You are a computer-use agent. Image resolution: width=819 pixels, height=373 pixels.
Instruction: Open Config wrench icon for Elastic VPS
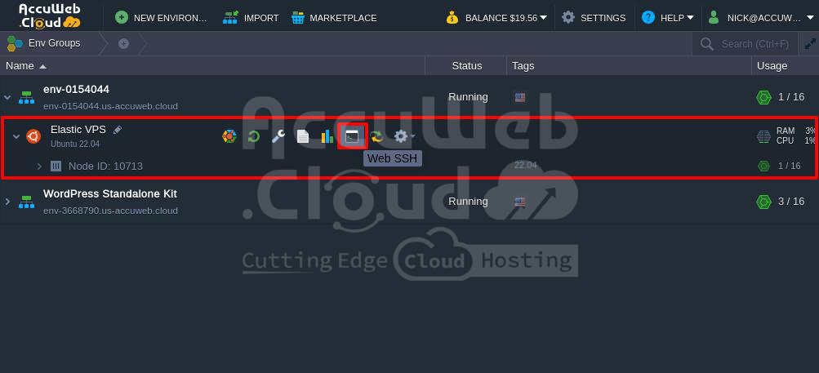tap(278, 136)
